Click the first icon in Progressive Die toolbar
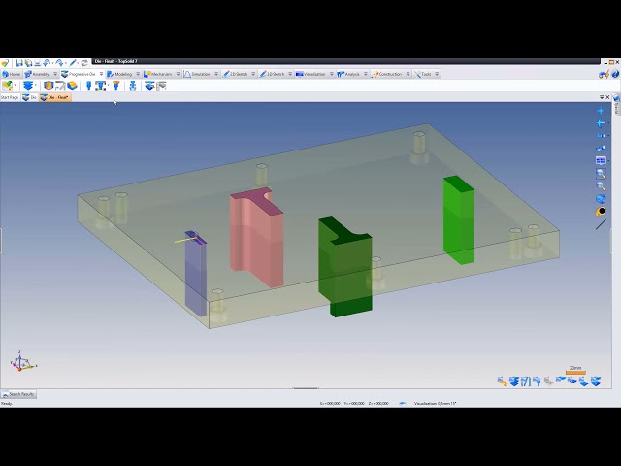 point(8,85)
